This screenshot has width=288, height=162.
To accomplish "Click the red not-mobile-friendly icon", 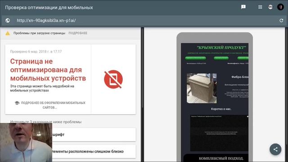I will point(113,79).
